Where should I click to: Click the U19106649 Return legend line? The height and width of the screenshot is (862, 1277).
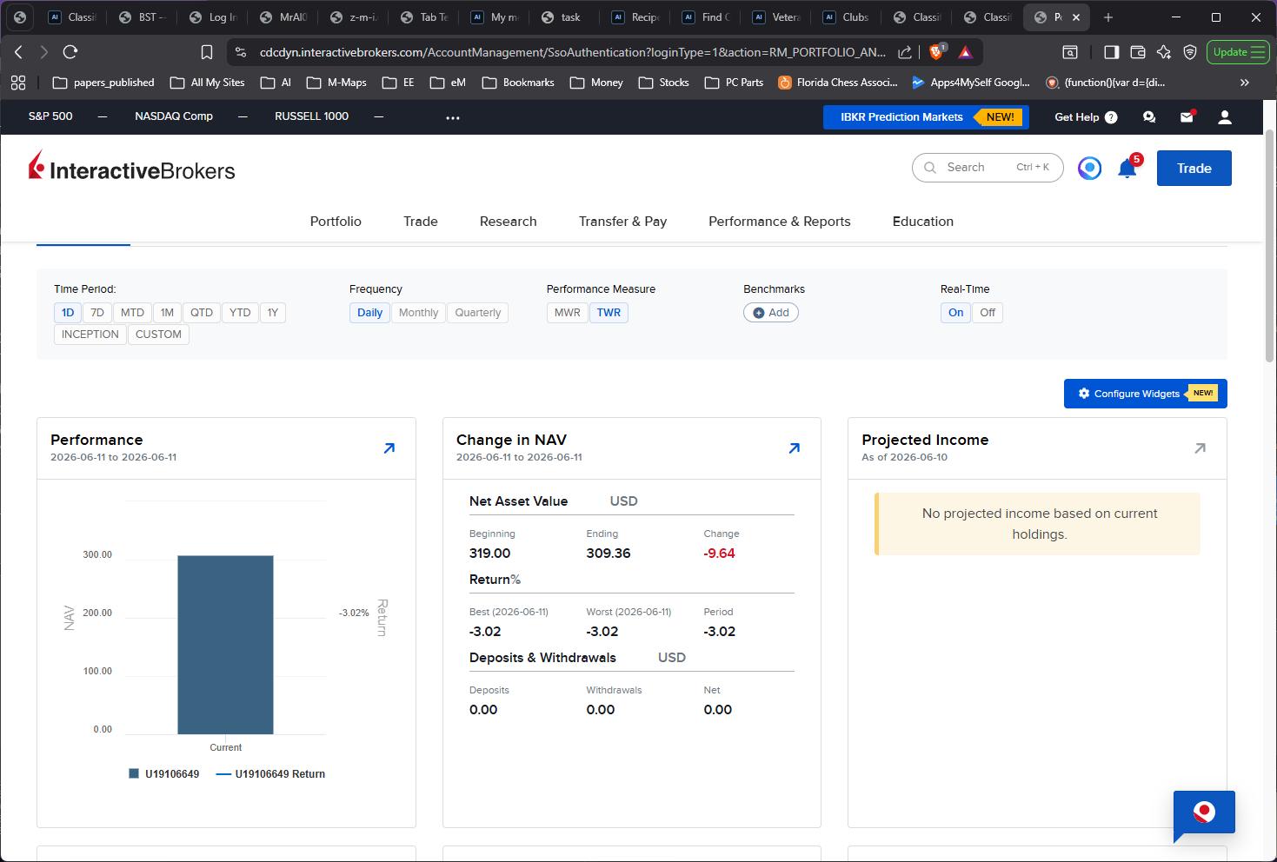tap(223, 774)
